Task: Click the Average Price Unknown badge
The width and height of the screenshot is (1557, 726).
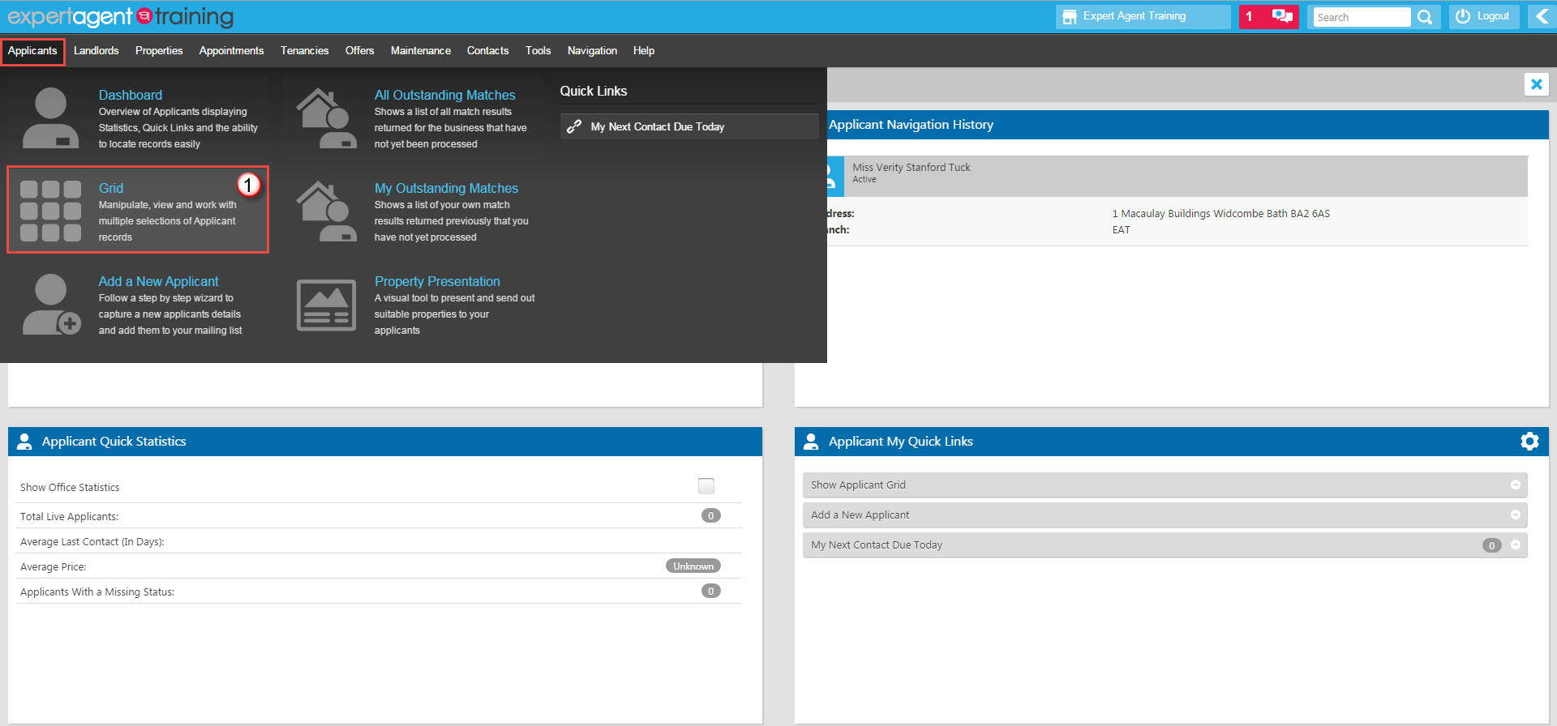Action: coord(693,566)
